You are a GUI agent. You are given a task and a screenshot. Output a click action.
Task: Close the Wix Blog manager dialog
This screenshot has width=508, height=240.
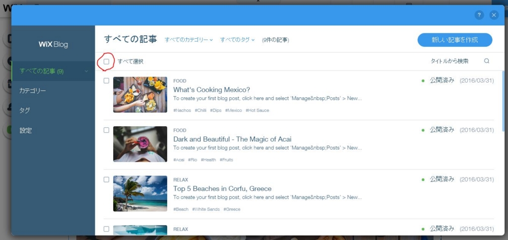(x=494, y=15)
